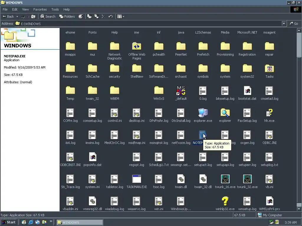Select the WMSysPr9.prx file icon
Screen dimensions: 302x226
pos(270,201)
